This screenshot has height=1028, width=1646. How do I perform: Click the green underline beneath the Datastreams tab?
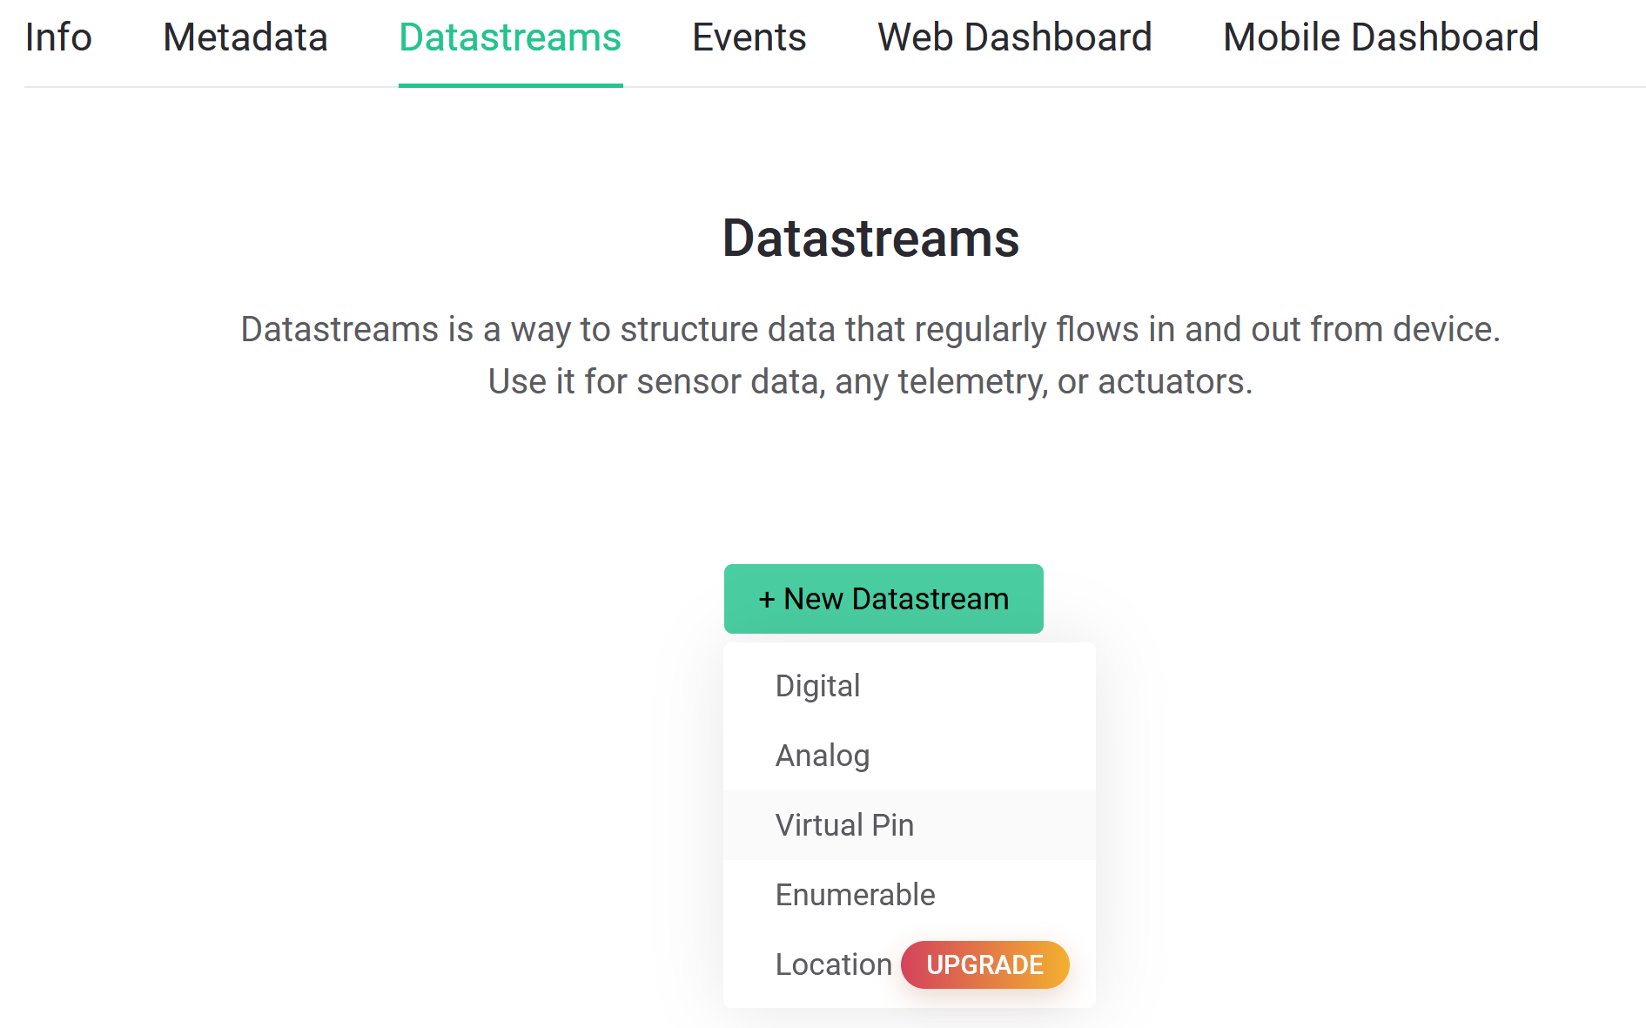coord(510,85)
